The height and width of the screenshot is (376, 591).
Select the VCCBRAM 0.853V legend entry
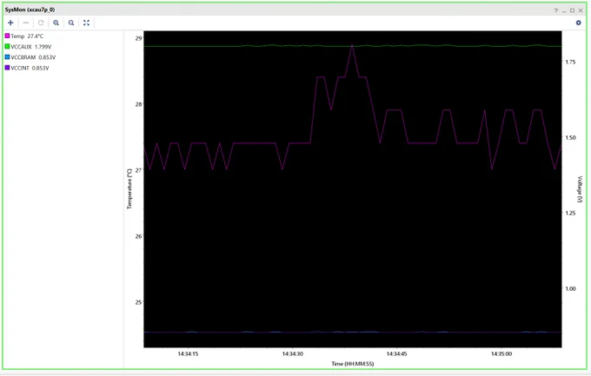30,57
